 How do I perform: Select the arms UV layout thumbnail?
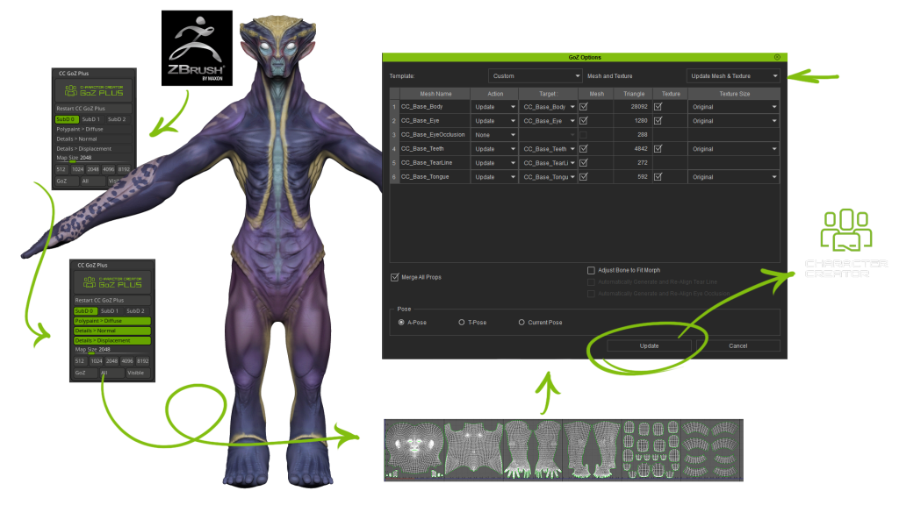point(531,448)
